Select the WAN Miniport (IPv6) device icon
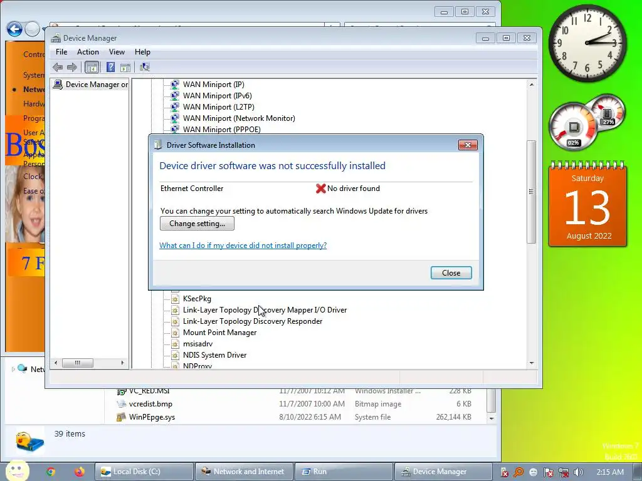This screenshot has height=481, width=642. [x=175, y=95]
